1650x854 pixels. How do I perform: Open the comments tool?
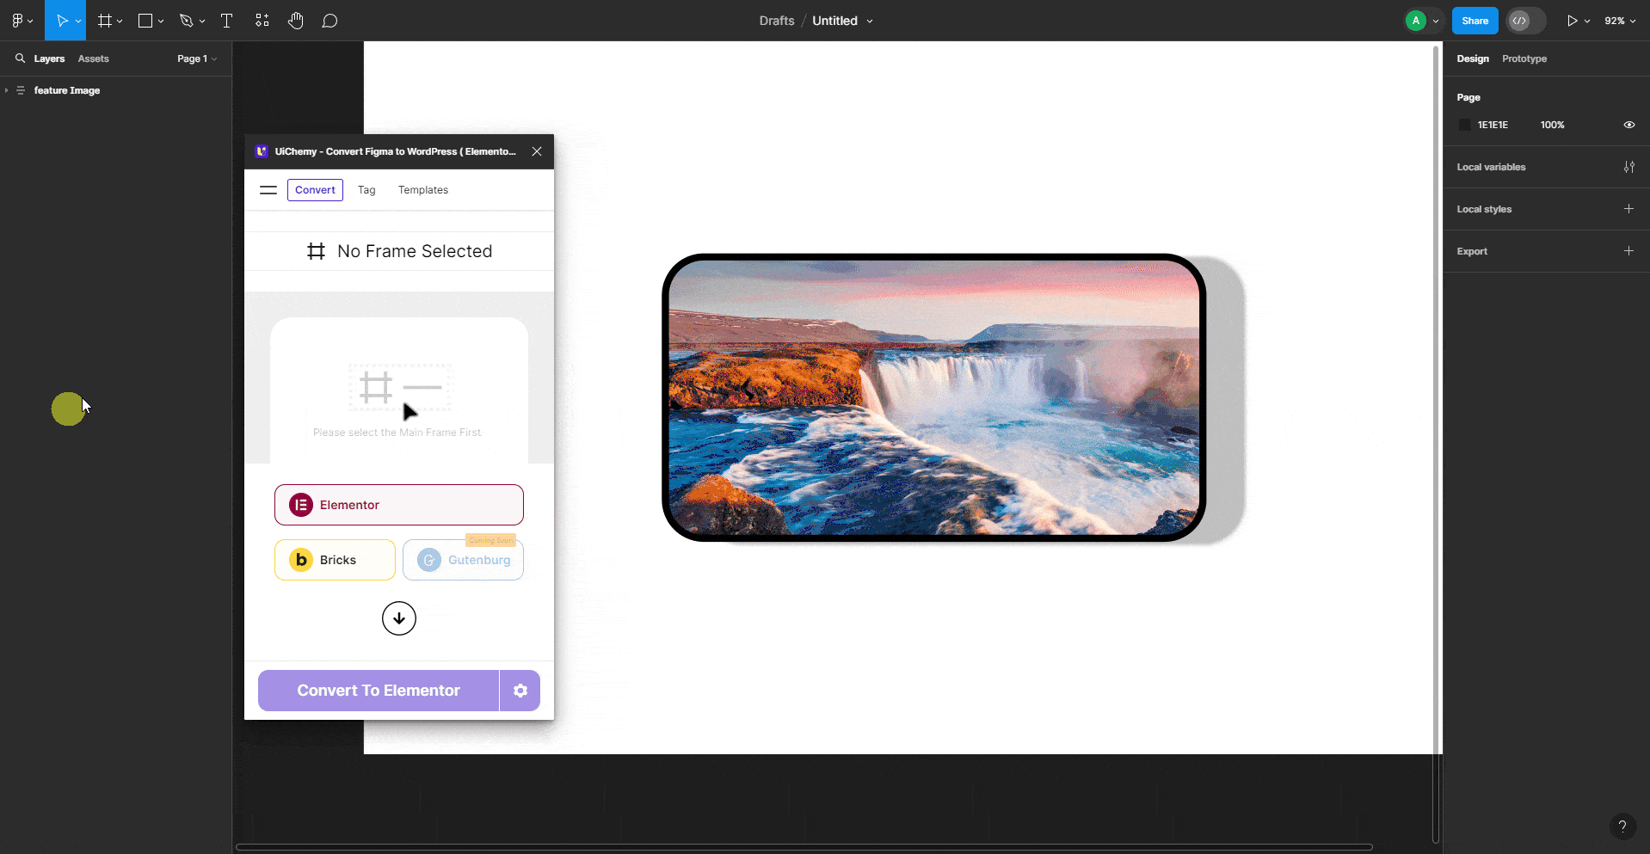click(330, 21)
